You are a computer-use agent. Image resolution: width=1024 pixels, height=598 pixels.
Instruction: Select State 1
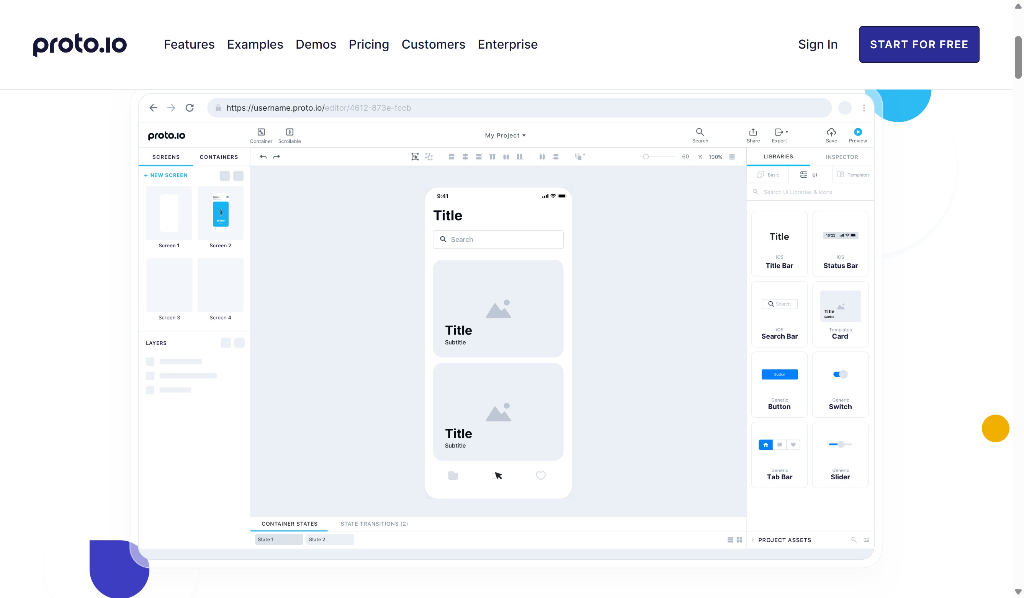click(x=278, y=539)
